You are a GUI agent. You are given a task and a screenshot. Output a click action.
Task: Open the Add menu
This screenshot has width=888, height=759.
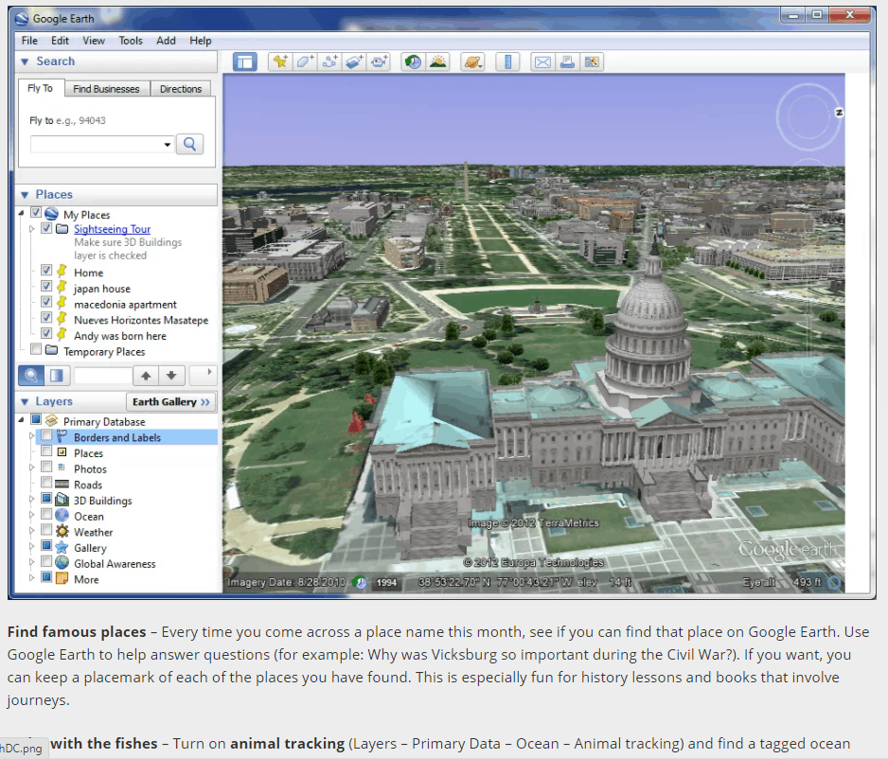pyautogui.click(x=166, y=41)
